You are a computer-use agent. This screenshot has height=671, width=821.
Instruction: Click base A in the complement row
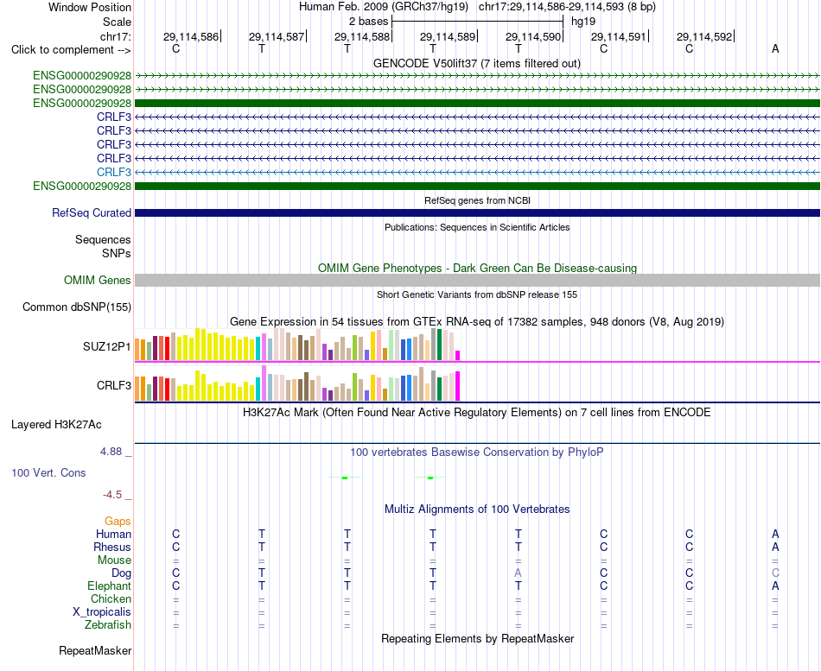point(775,48)
